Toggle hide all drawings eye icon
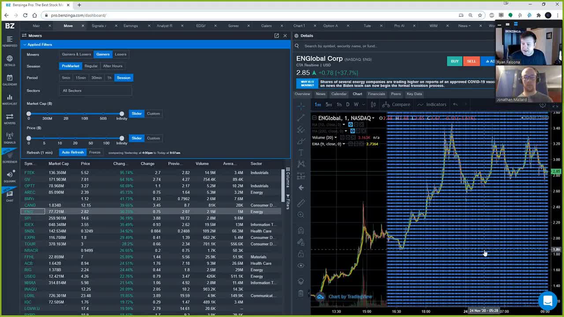 coord(301,265)
